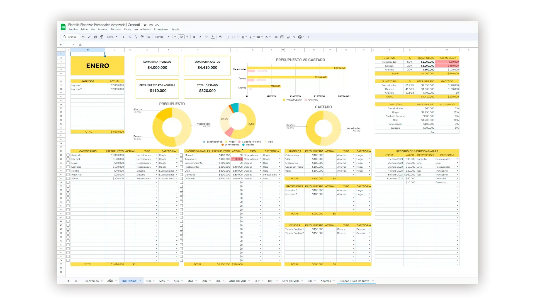
Task: Click the print icon
Action: 95,37
